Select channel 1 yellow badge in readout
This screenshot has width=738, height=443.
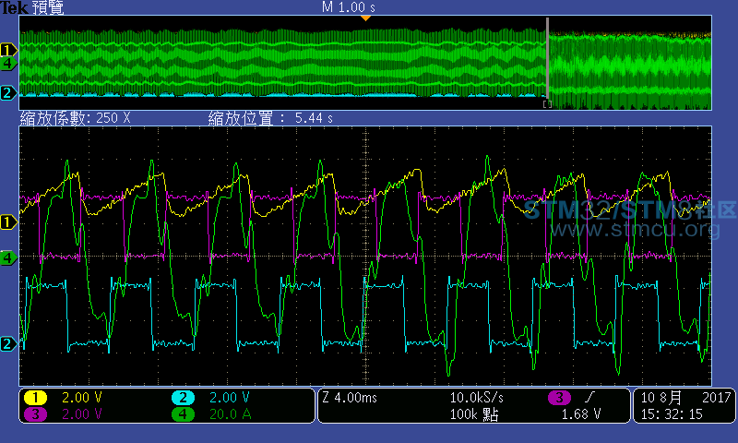(35, 398)
